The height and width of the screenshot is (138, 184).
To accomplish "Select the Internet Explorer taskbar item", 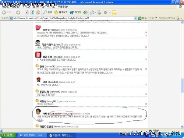I will 61,135.
